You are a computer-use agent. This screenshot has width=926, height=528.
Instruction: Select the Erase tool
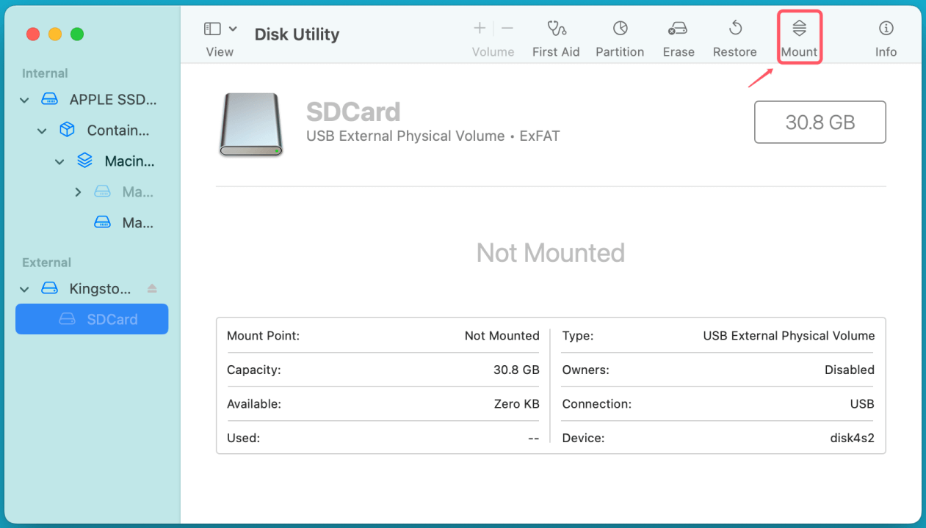[678, 37]
